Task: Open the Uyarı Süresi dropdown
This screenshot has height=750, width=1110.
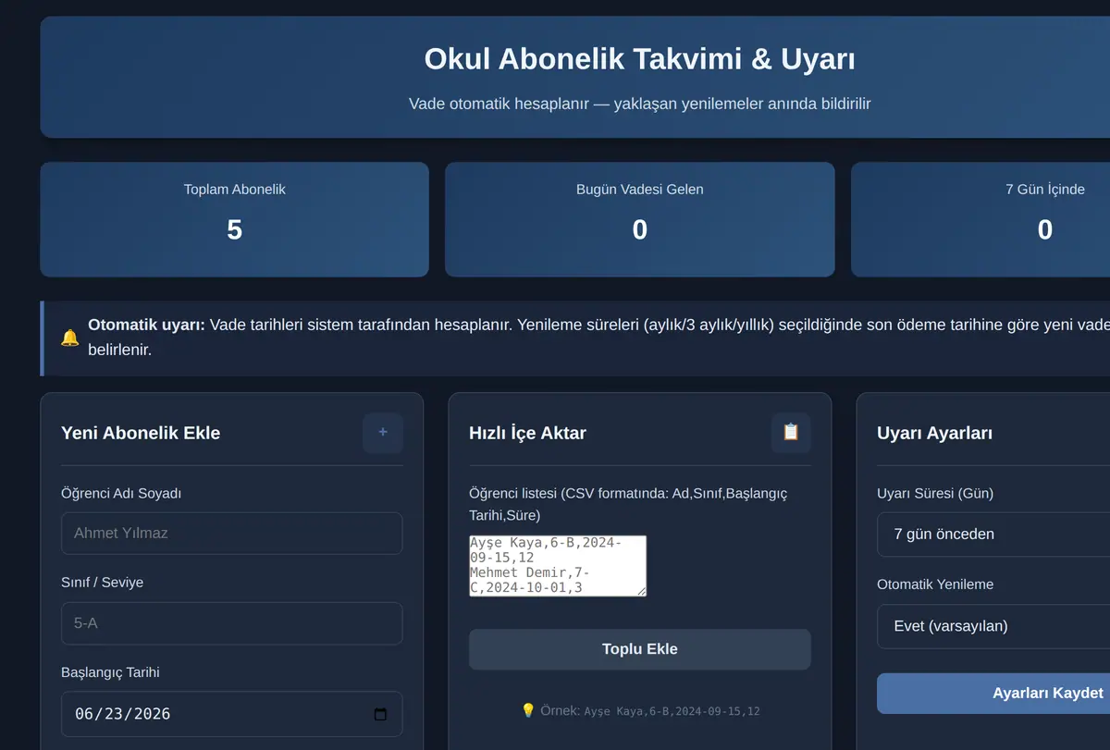Action: point(993,534)
